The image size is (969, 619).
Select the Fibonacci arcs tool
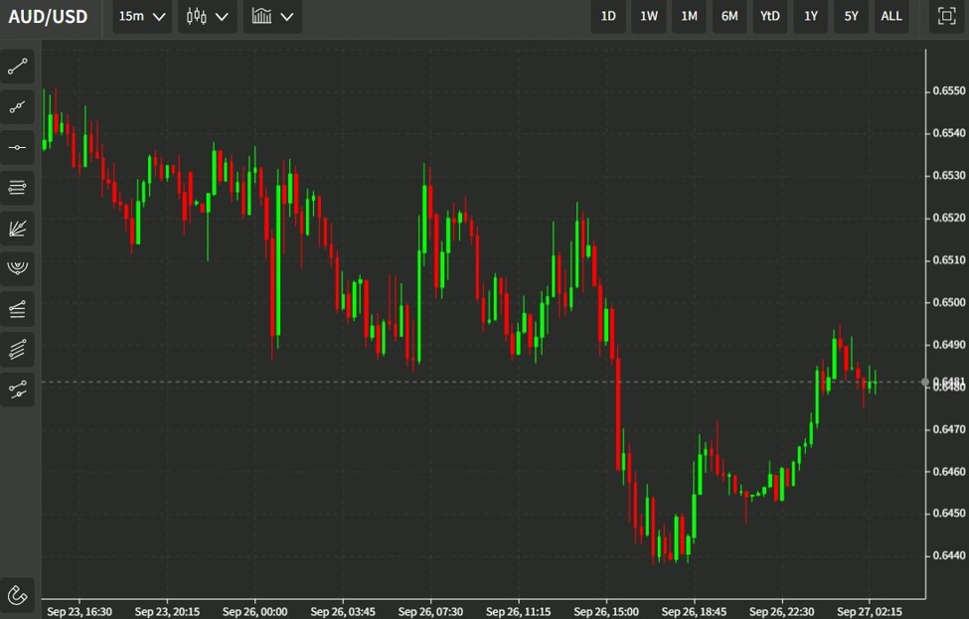(18, 268)
